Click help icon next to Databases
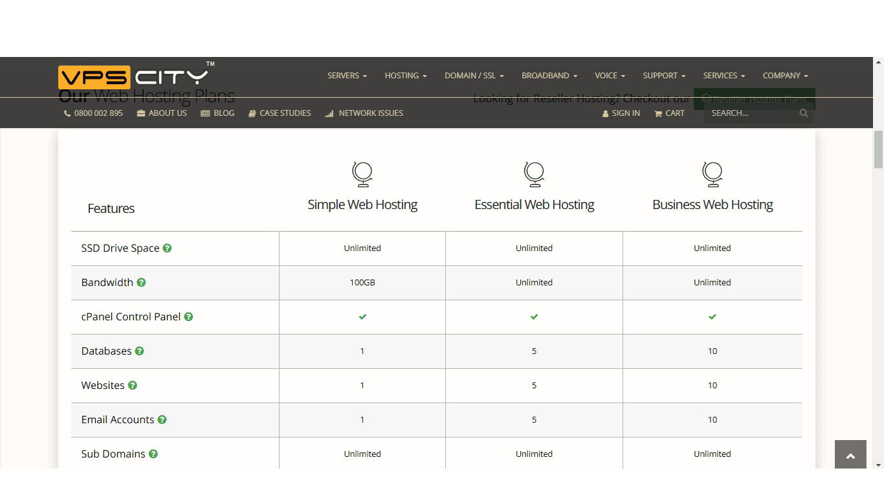884x497 pixels. (139, 351)
